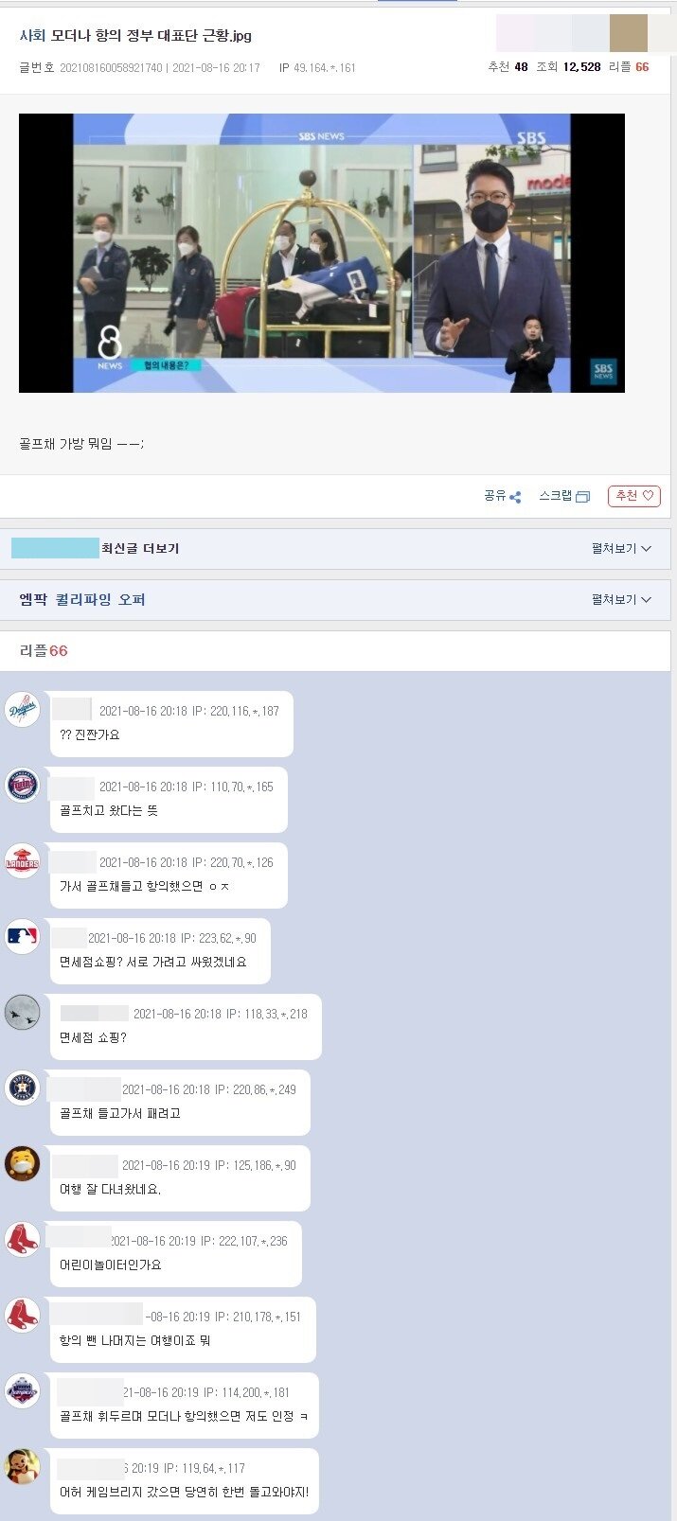Screen dimensions: 677x1521
Task: Click the first Red Sox avatar icon
Action: coord(22,1239)
